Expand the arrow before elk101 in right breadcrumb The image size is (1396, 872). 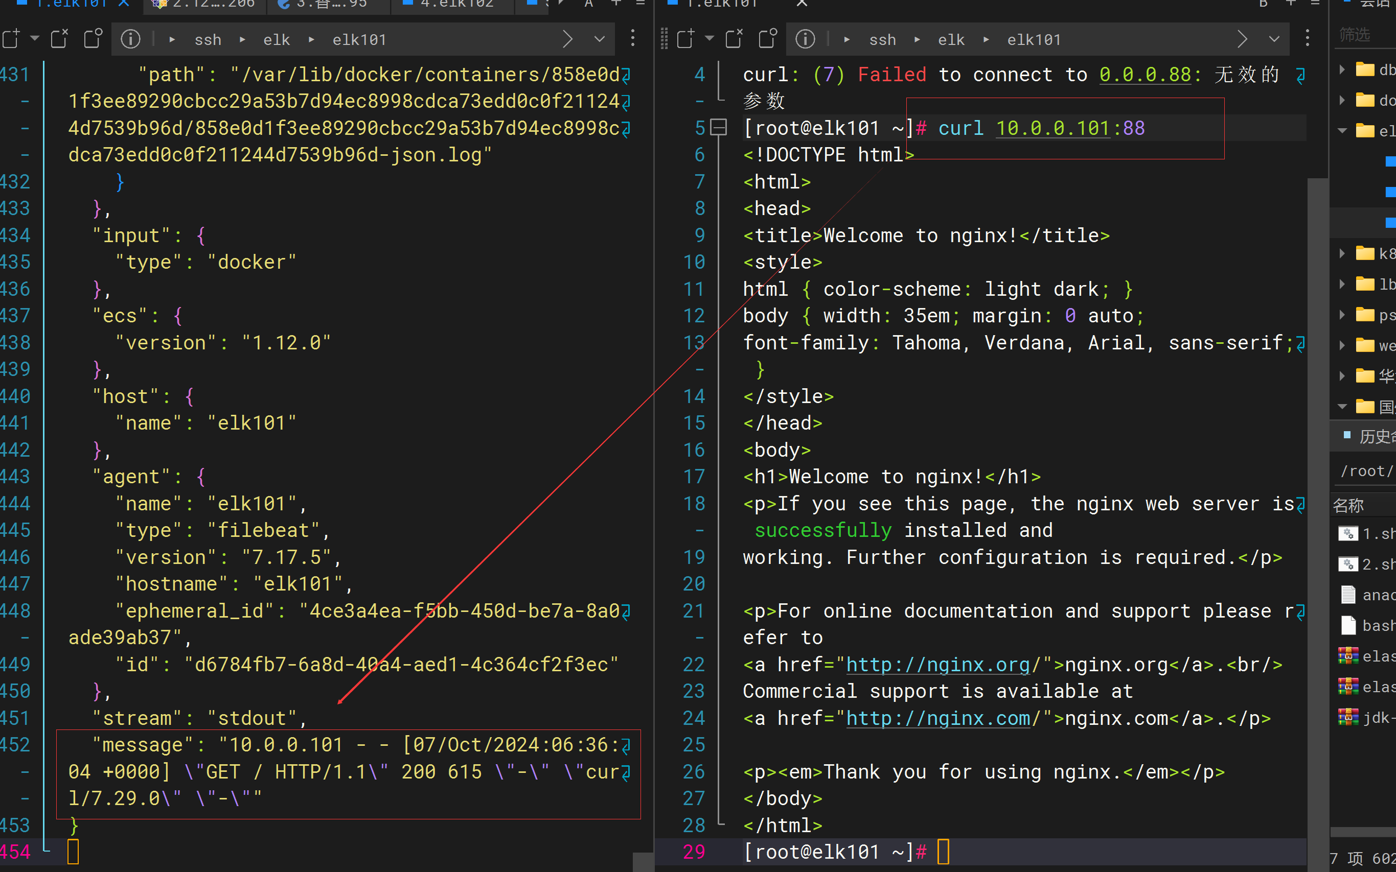pos(986,39)
